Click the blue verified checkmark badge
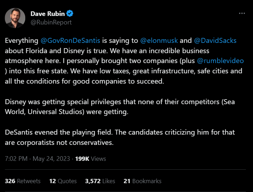Screen dimensions: 253x192 pyautogui.click(x=71, y=14)
